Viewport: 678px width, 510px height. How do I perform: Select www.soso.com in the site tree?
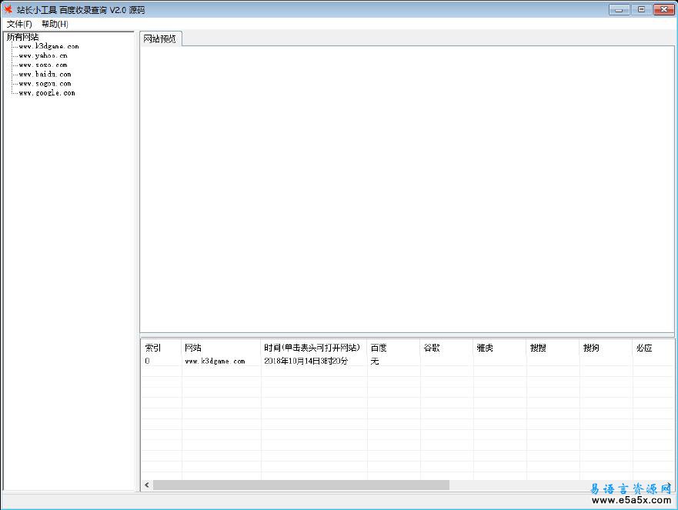43,65
